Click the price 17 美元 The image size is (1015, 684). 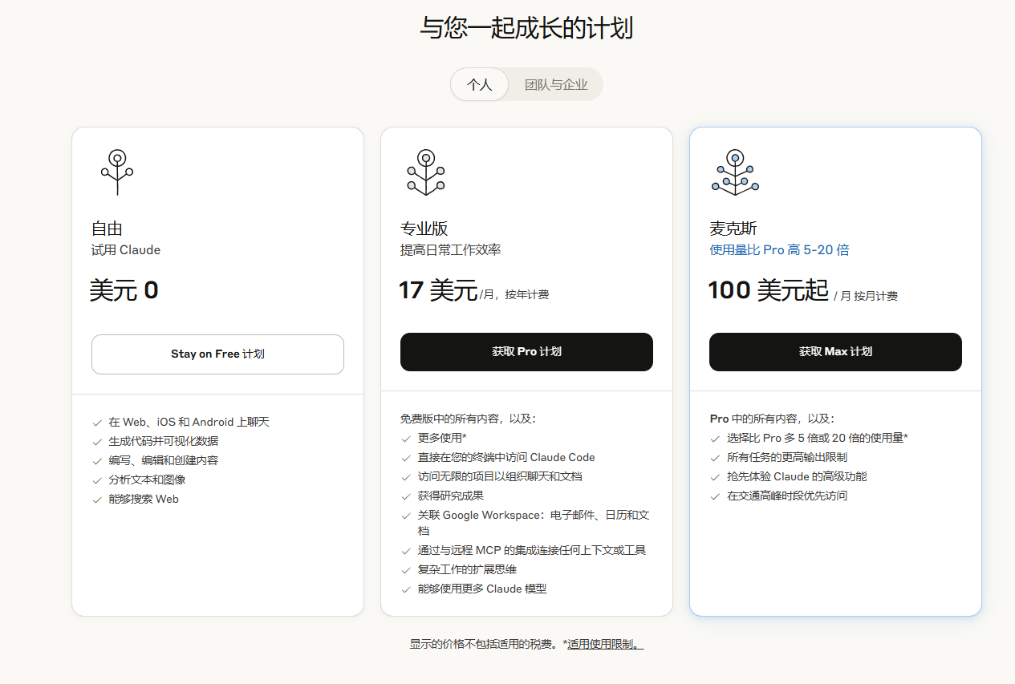438,289
